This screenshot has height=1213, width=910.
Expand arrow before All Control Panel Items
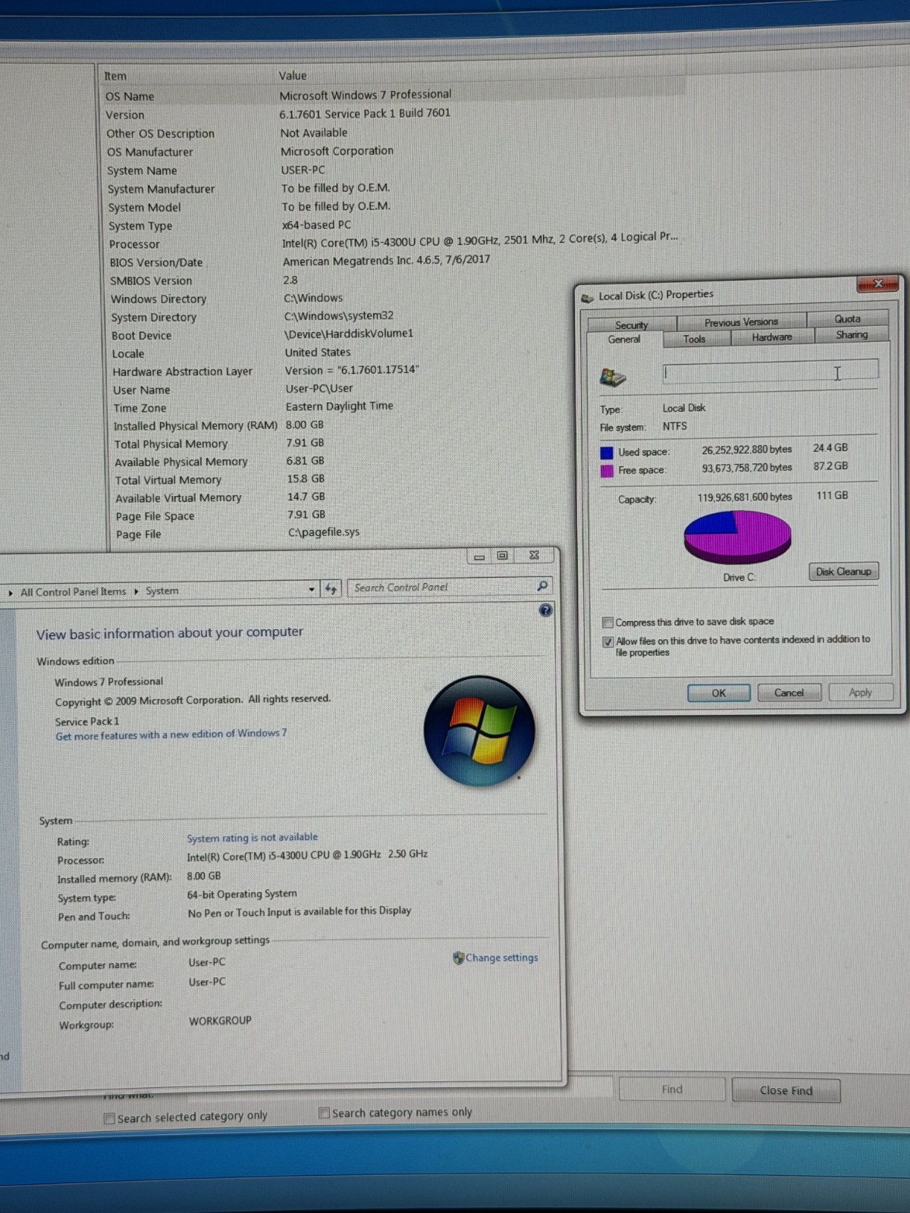(10, 593)
